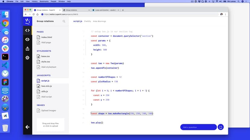Viewport: 250px width, 140px height.
Task: Open project settings gear icon
Action: coord(27,57)
